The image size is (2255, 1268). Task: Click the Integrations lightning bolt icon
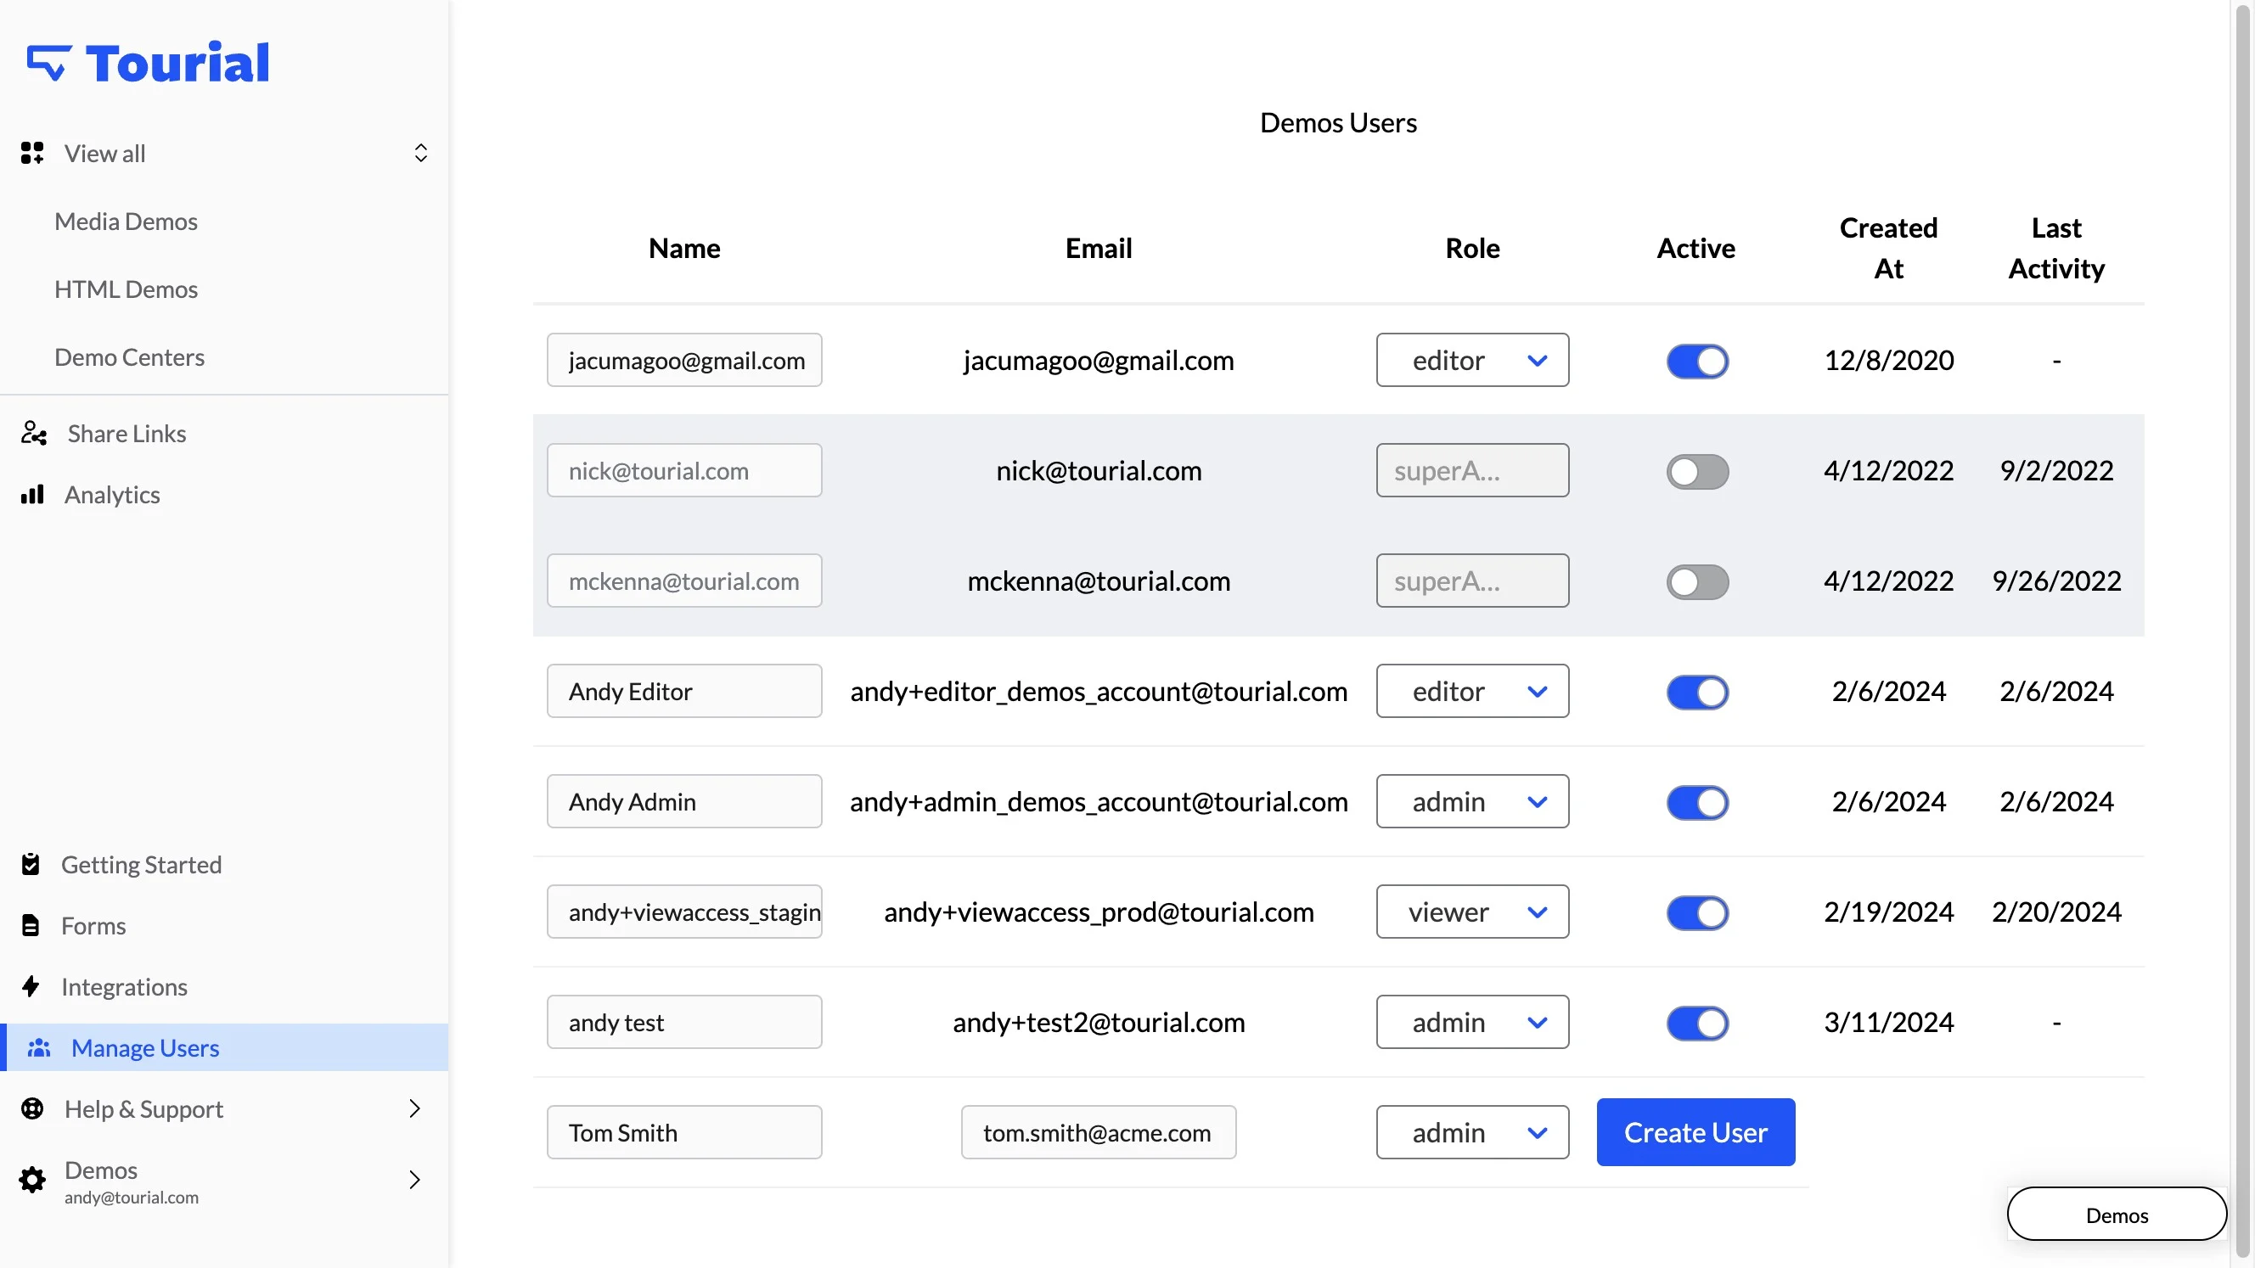pyautogui.click(x=31, y=986)
